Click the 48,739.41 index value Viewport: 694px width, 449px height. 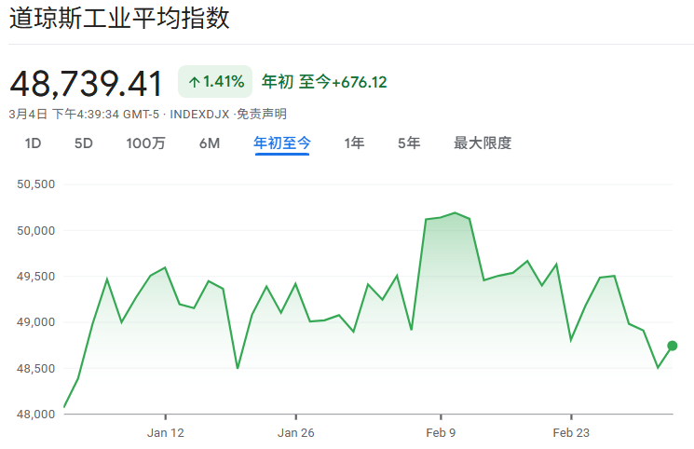86,84
